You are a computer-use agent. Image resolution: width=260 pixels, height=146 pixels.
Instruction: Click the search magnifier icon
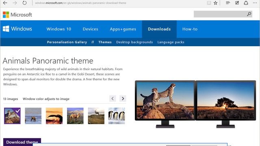(x=249, y=14)
